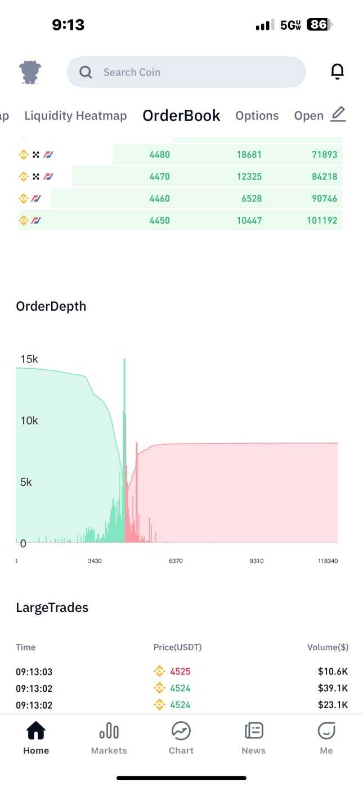Select the 09:13:03 large trade row

click(x=181, y=672)
